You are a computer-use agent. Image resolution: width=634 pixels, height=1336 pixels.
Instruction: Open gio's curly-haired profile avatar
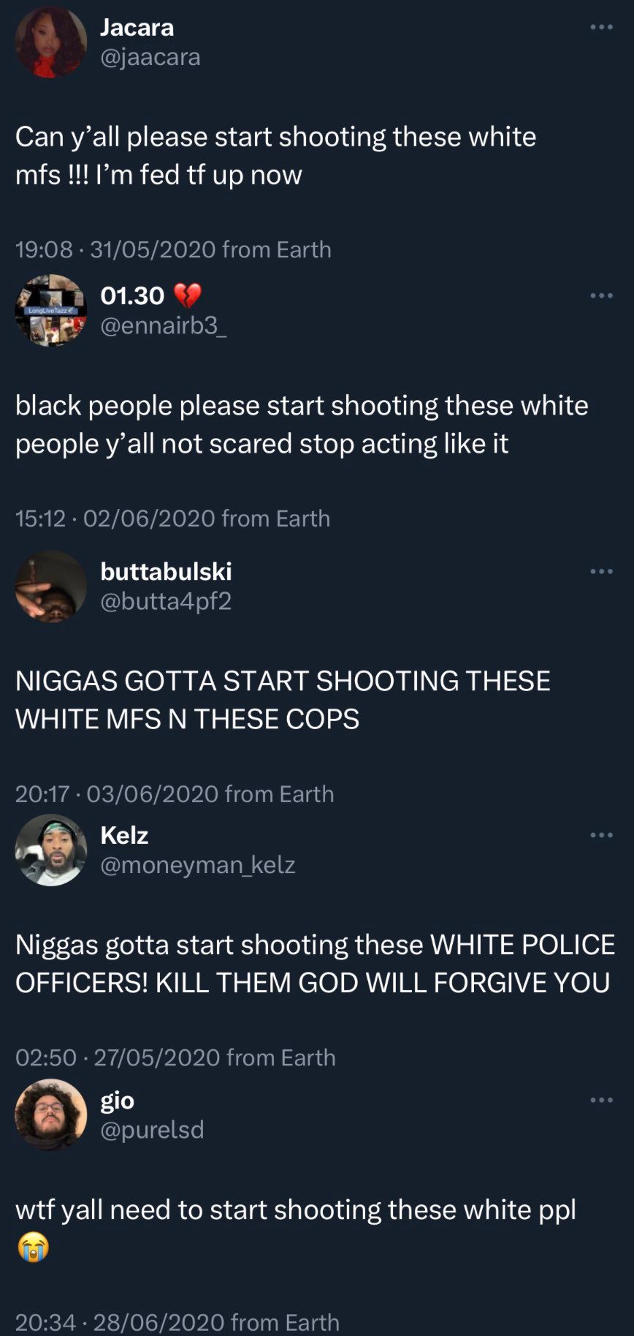(51, 1115)
